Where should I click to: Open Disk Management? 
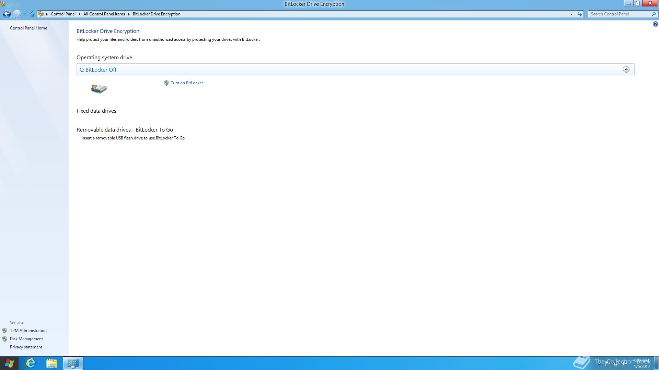(26, 339)
